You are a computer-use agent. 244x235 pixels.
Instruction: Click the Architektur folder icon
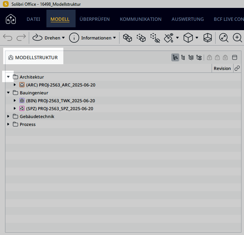pyautogui.click(x=15, y=77)
